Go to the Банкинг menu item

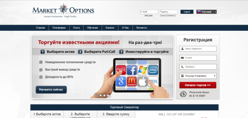[110, 28]
